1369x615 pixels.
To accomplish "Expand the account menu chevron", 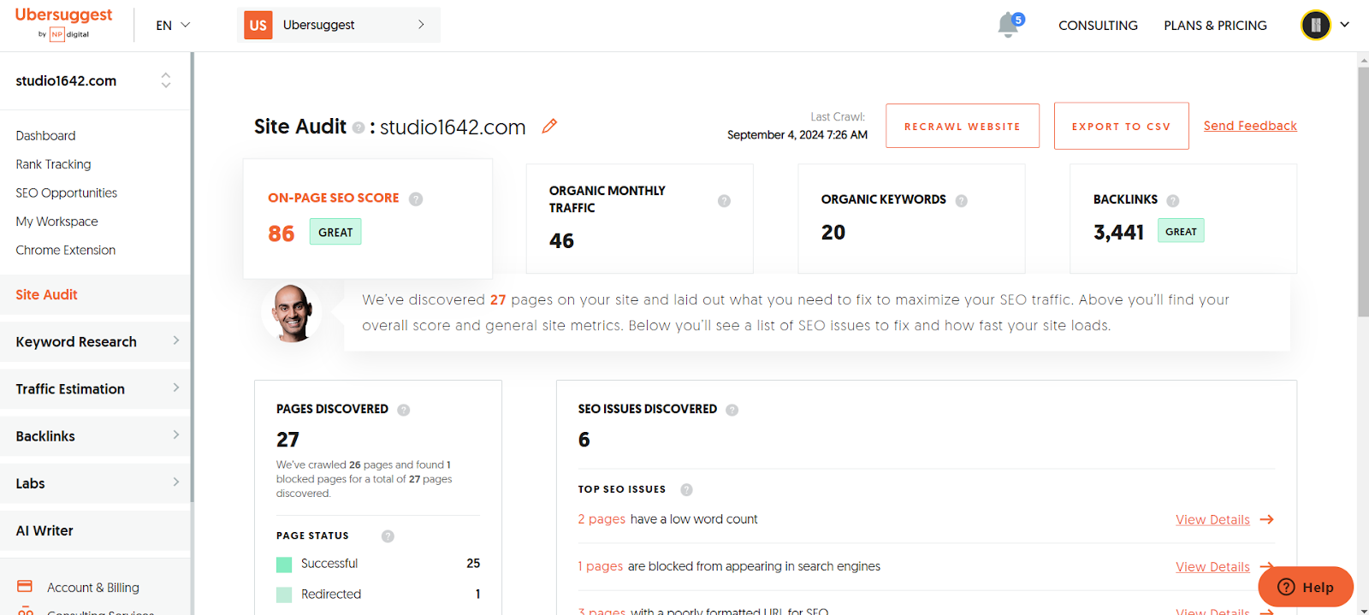I will [1344, 25].
